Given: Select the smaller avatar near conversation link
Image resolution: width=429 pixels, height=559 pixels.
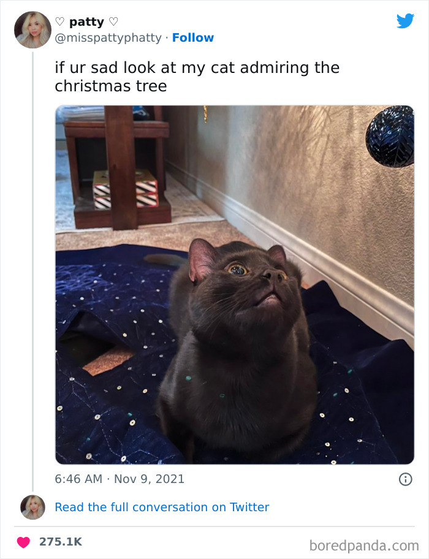Looking at the screenshot, I should point(32,507).
